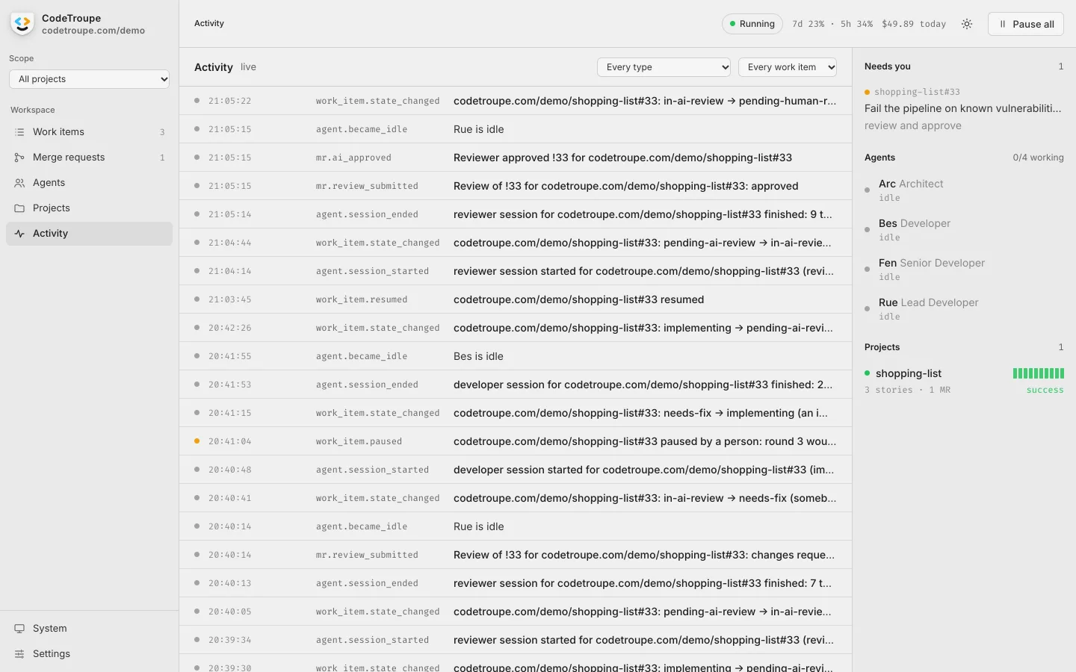The image size is (1076, 672).
Task: Open the Every work item filter dropdown
Action: coord(788,67)
